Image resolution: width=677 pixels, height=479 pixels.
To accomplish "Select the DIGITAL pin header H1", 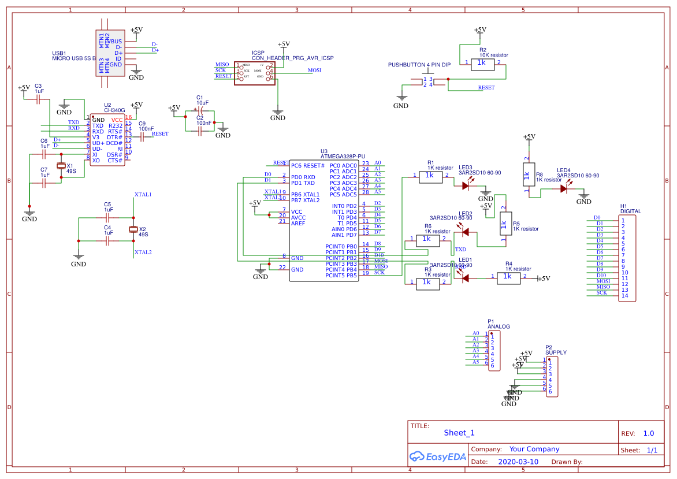I will tap(627, 257).
